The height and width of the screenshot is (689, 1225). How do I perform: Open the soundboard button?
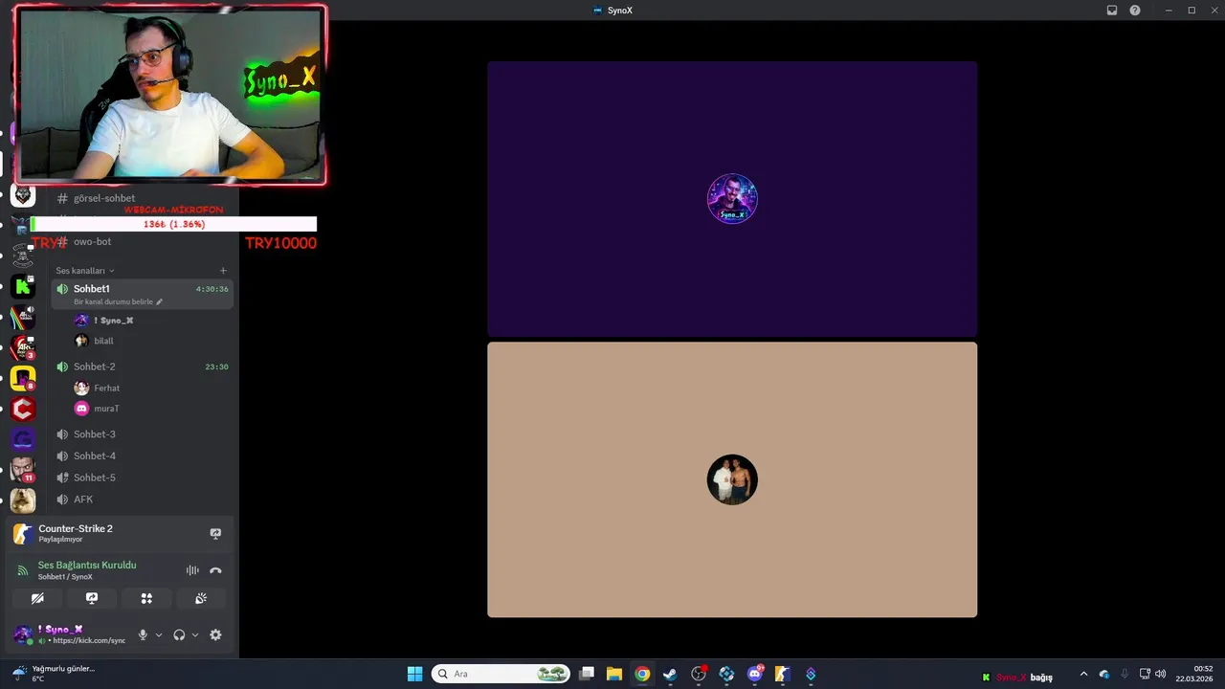click(x=201, y=598)
